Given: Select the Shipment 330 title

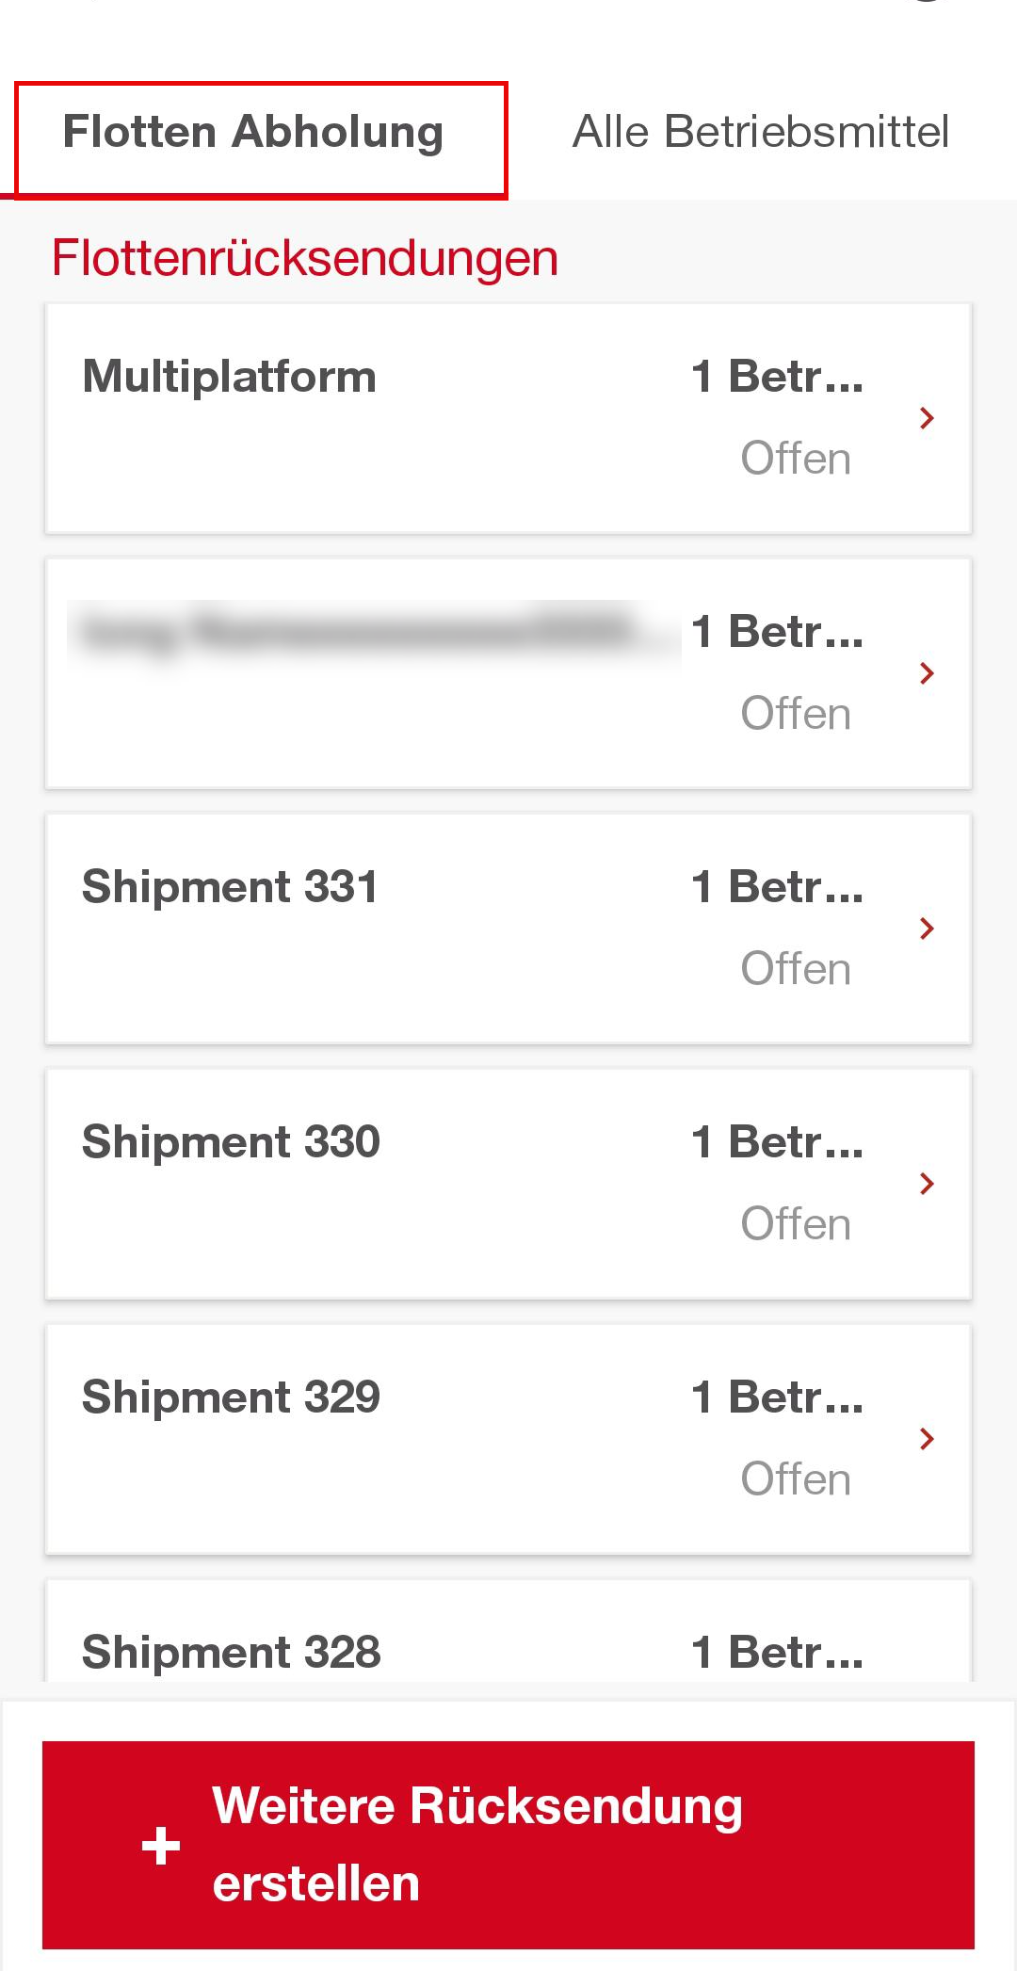Looking at the screenshot, I should (x=231, y=1142).
